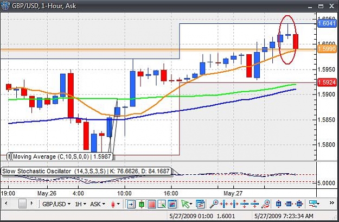Open the 1H timeframe dropdown
Viewport: 339px width, 222px height.
pos(80,204)
